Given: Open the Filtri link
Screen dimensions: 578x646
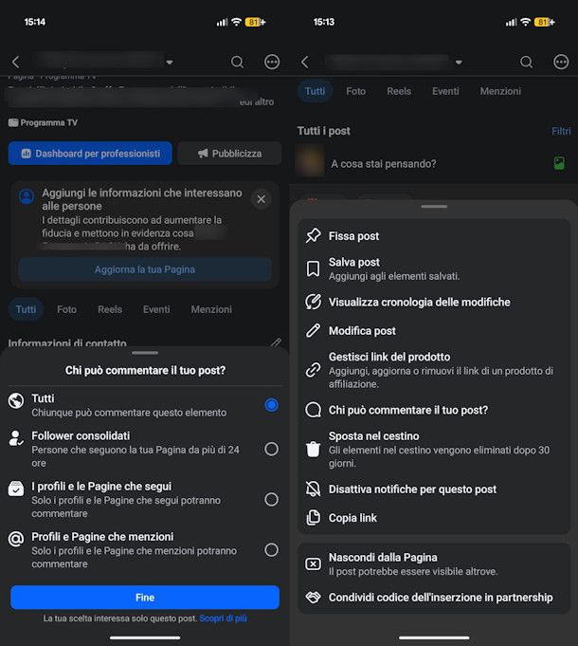Looking at the screenshot, I should pos(561,131).
